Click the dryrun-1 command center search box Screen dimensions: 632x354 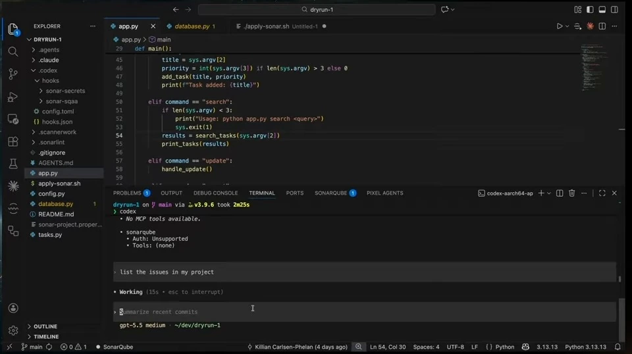click(x=317, y=9)
